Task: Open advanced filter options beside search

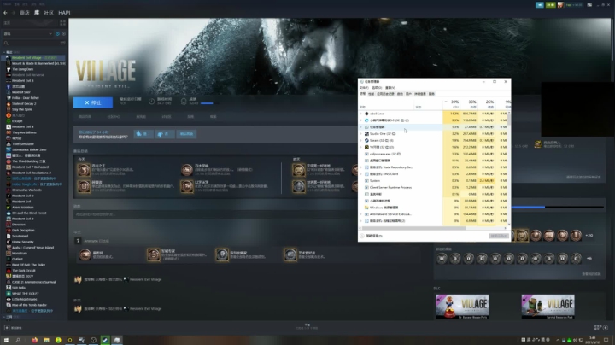Action: (x=62, y=43)
